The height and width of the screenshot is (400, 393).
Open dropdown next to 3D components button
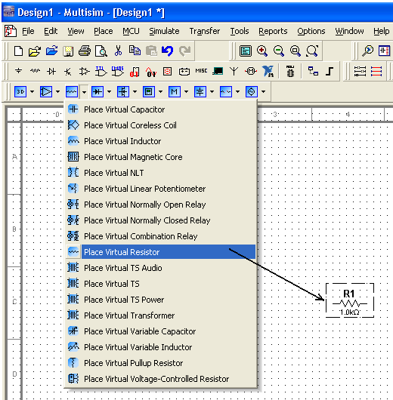coord(32,91)
